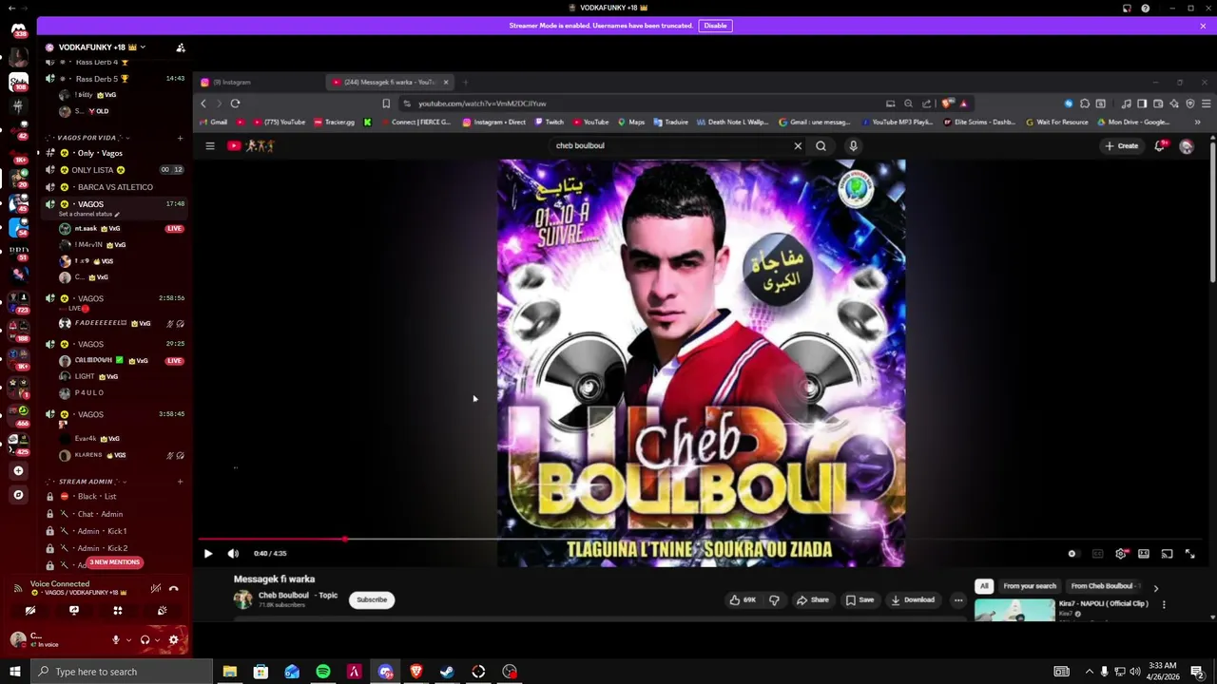Screen dimensions: 1217x684
Task: Go to YouTube home via logo
Action: pyautogui.click(x=250, y=145)
